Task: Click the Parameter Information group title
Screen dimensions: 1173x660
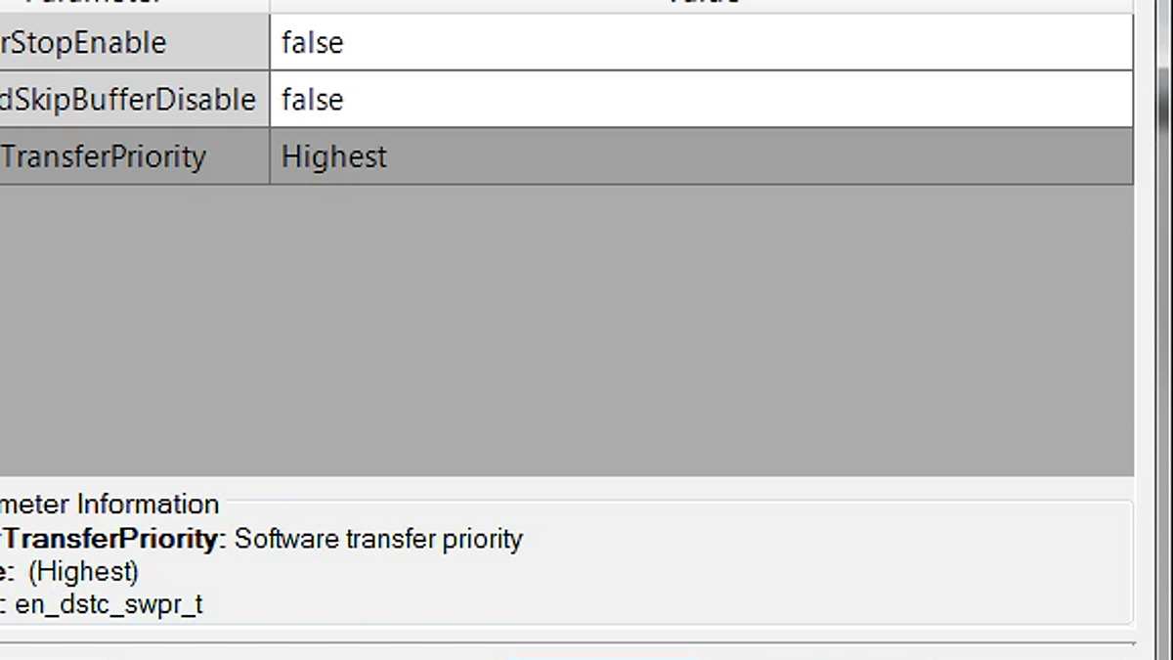Action: coord(109,505)
